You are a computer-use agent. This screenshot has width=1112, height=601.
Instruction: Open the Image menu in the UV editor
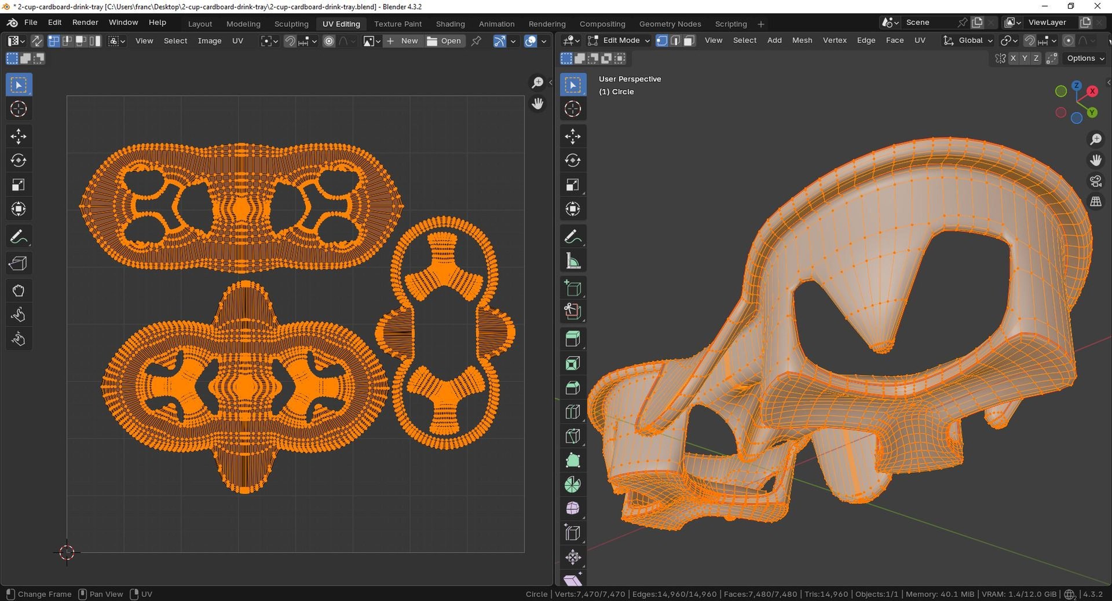click(210, 41)
